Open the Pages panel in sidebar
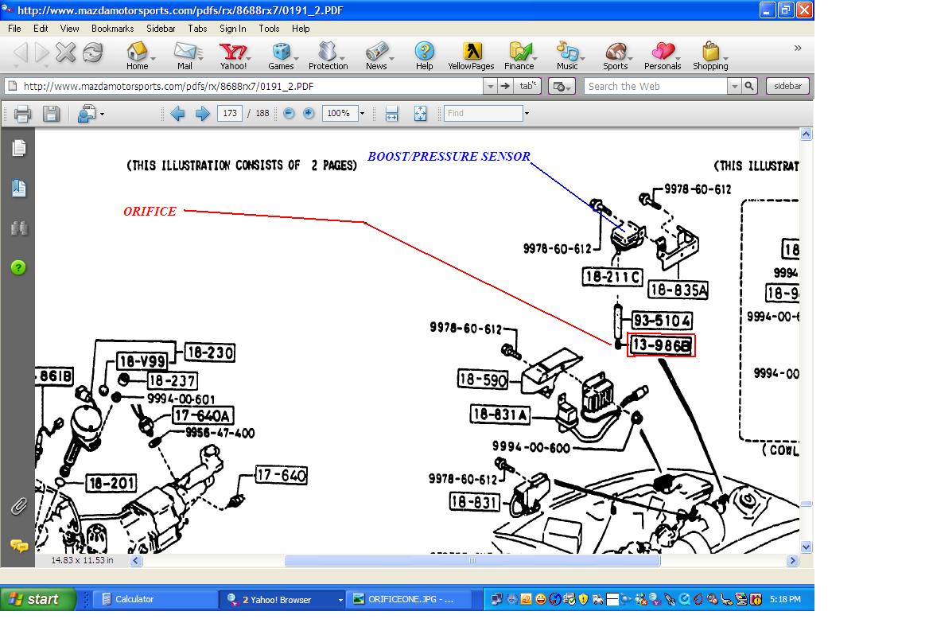 [18, 148]
